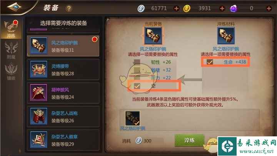The height and width of the screenshot is (156, 277).
Task: Select 凝神披风 from equipment list
Action: point(63,93)
